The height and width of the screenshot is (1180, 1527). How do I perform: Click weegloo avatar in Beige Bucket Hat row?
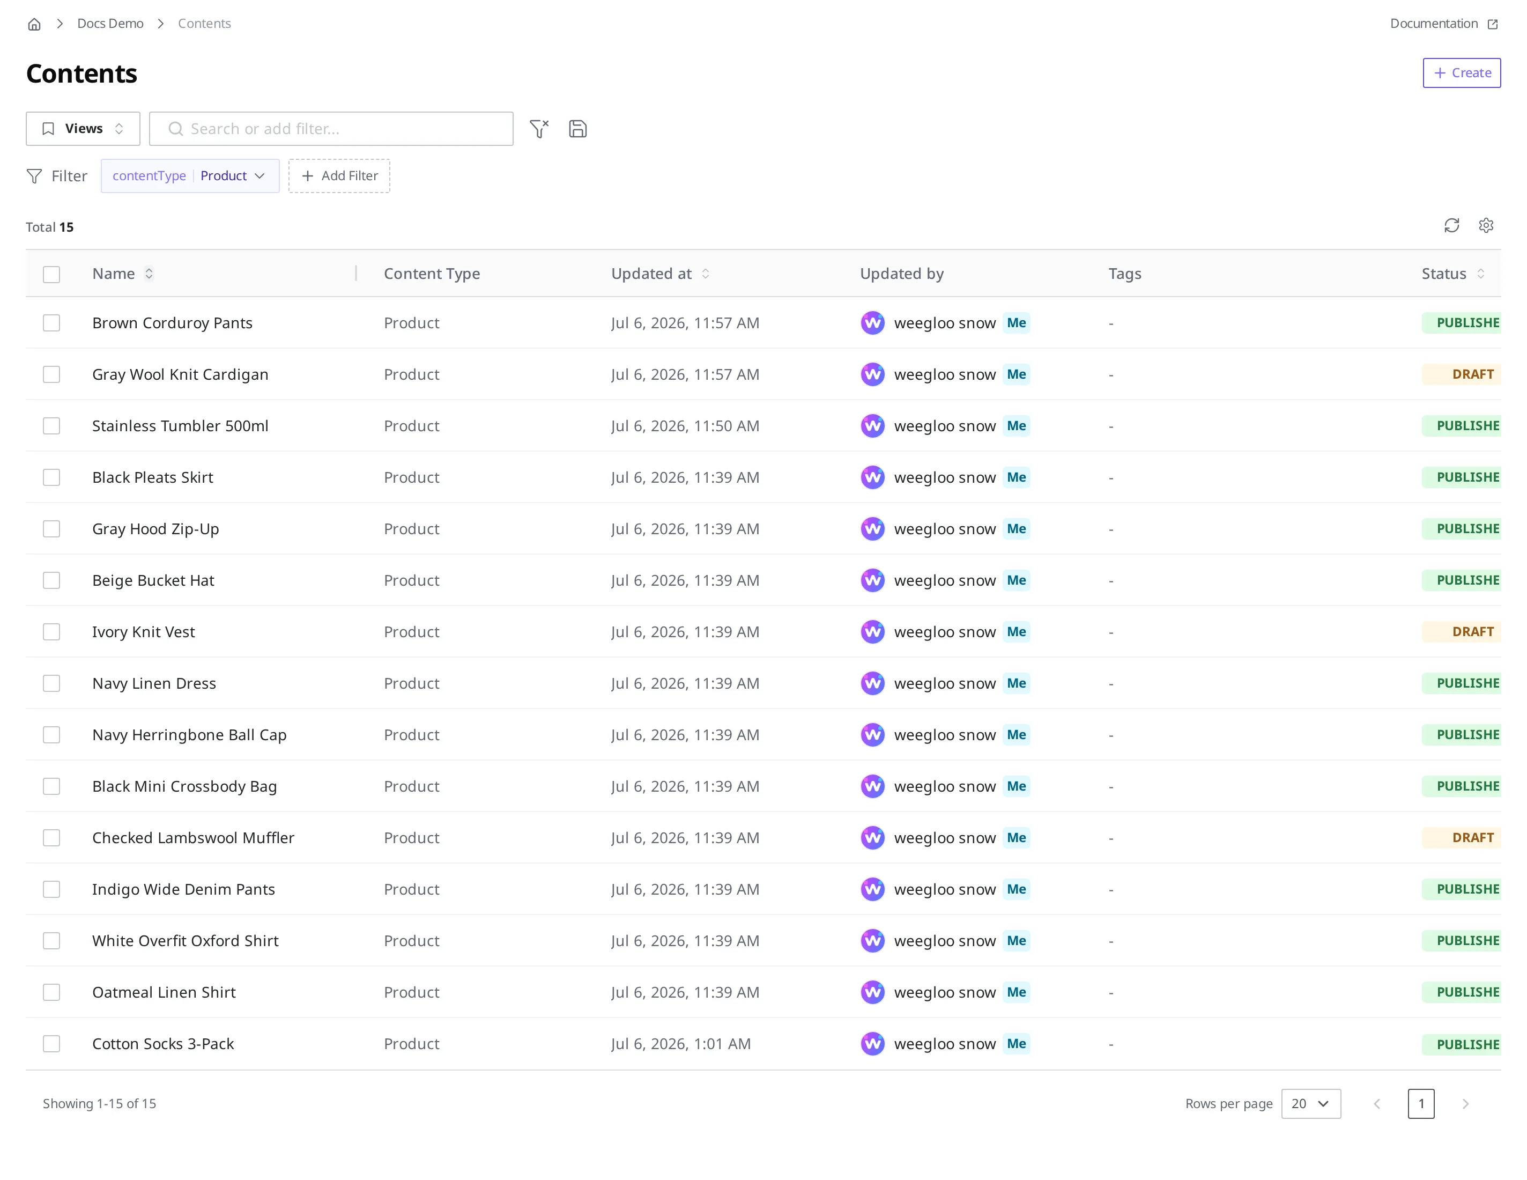point(872,580)
